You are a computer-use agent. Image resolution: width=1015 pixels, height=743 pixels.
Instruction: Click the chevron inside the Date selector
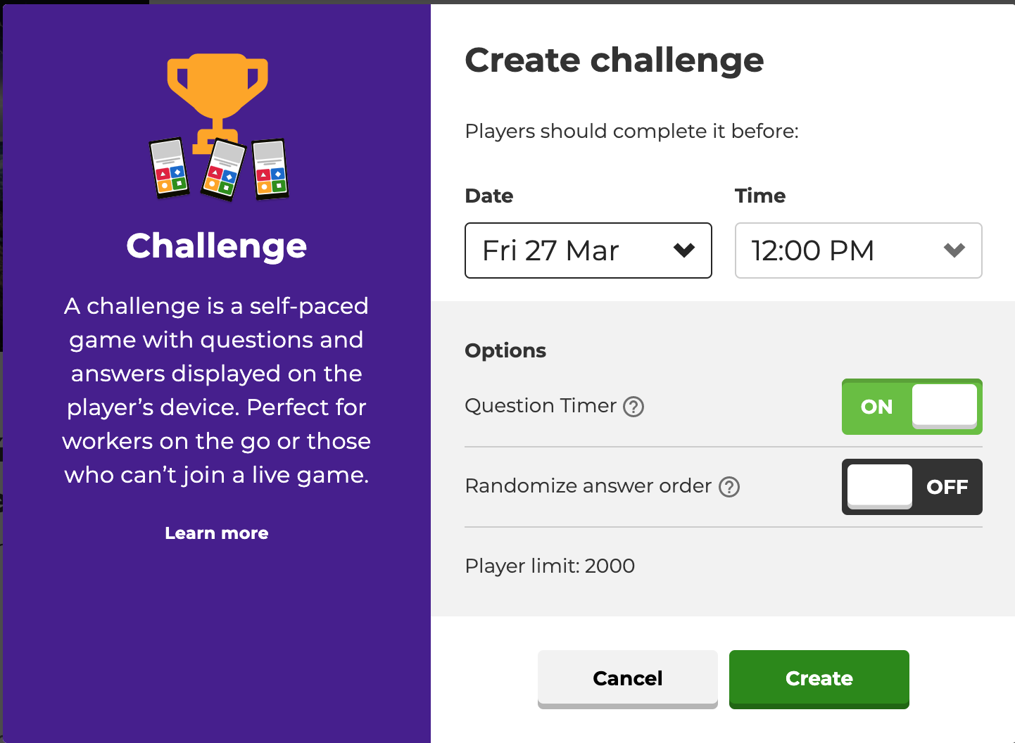point(682,250)
